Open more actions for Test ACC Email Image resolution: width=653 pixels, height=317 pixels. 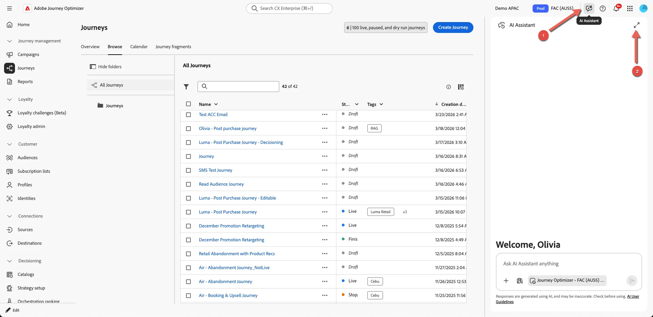(x=325, y=115)
